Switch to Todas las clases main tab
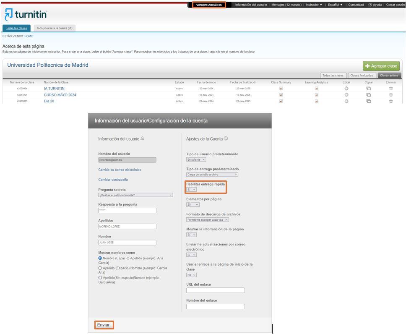Image resolution: width=406 pixels, height=334 pixels. pyautogui.click(x=17, y=28)
